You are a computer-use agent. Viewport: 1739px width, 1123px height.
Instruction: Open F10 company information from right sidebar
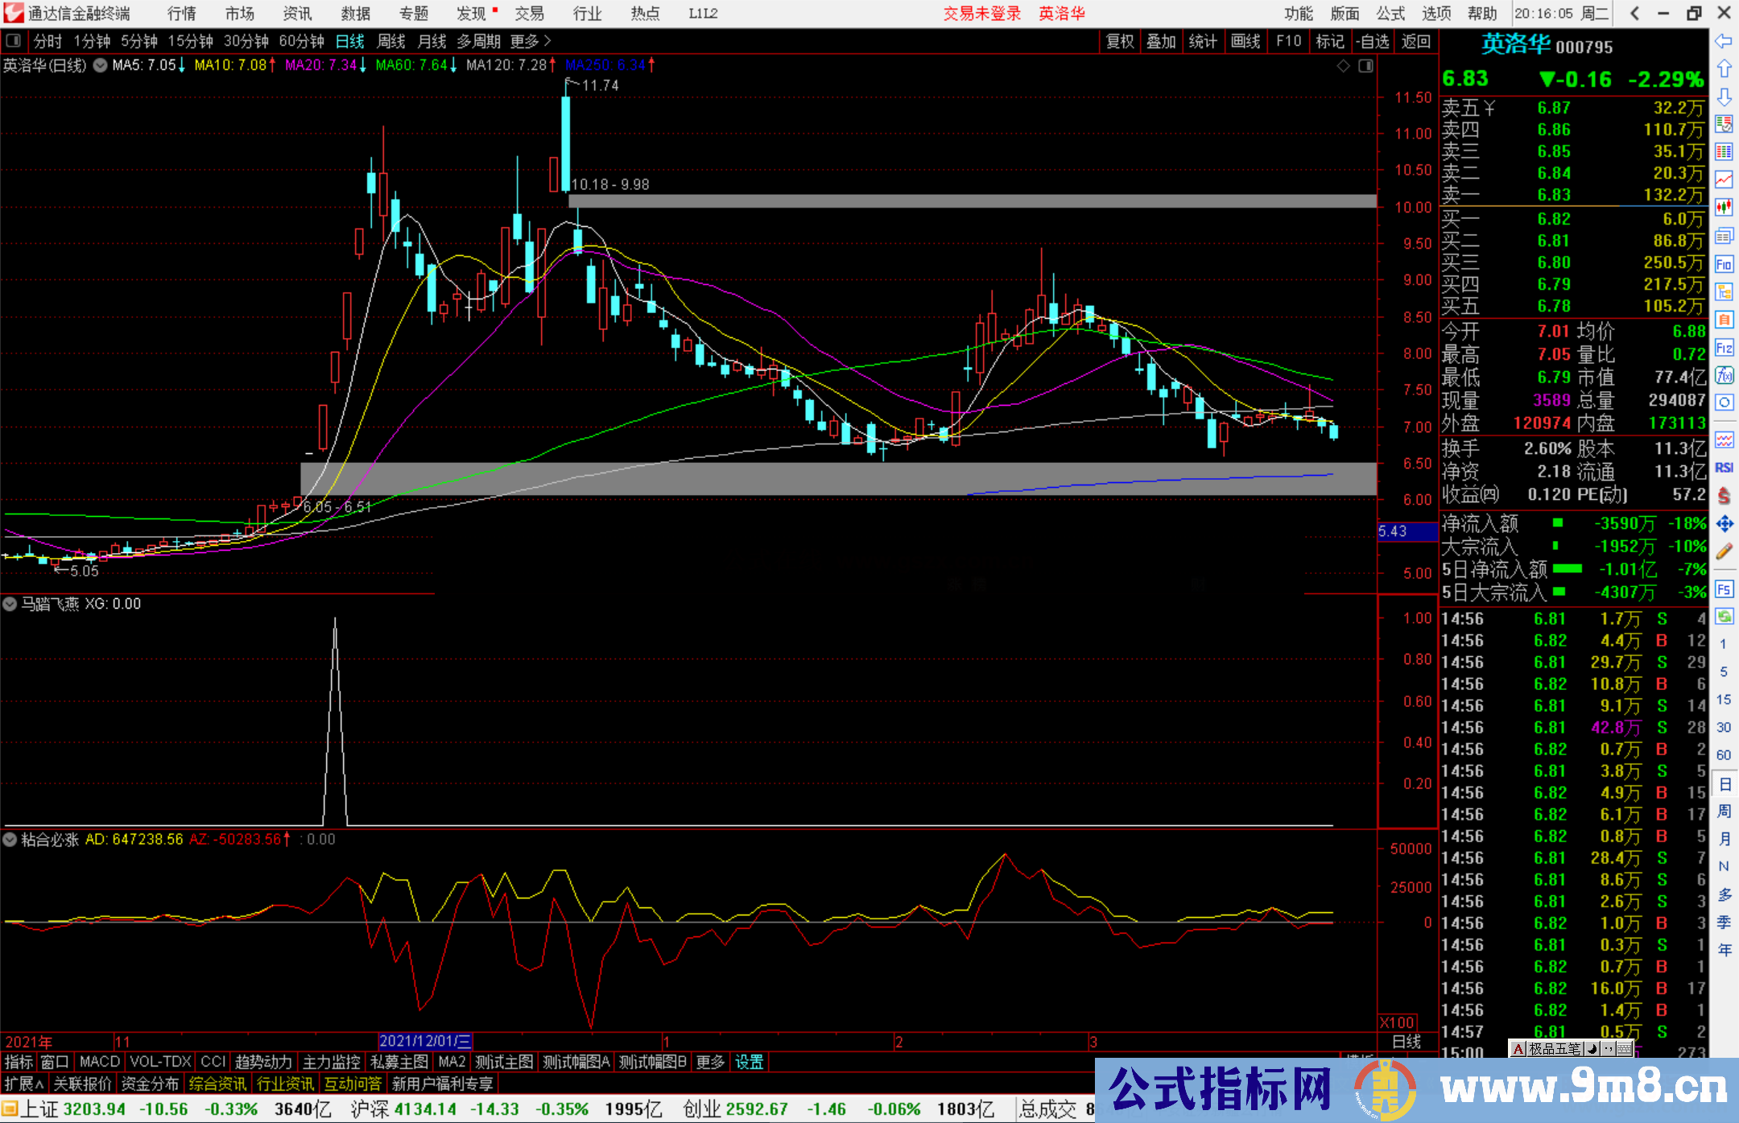point(1725,263)
